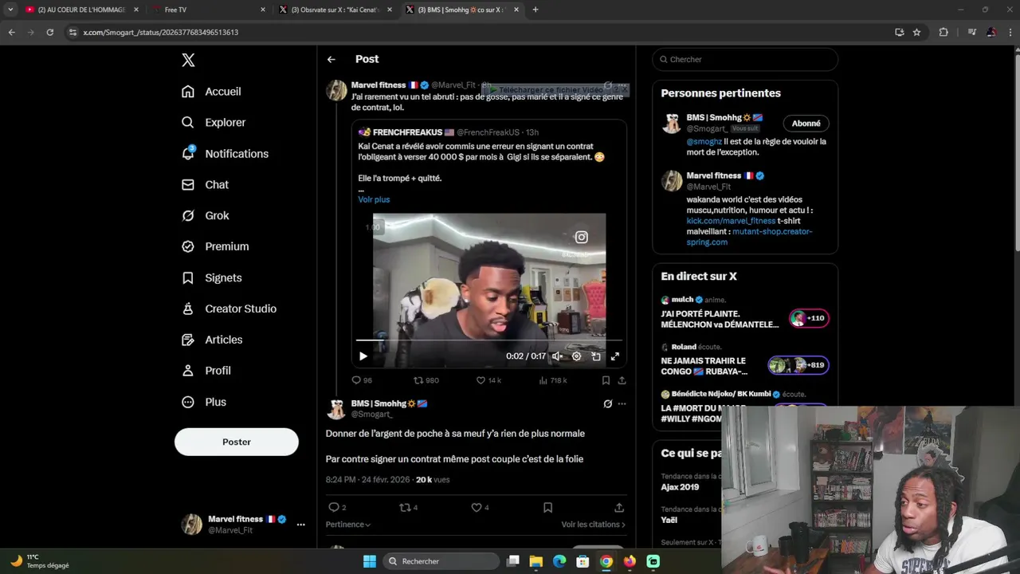Share the BMS Smohhg post
This screenshot has height=574, width=1020.
619,508
